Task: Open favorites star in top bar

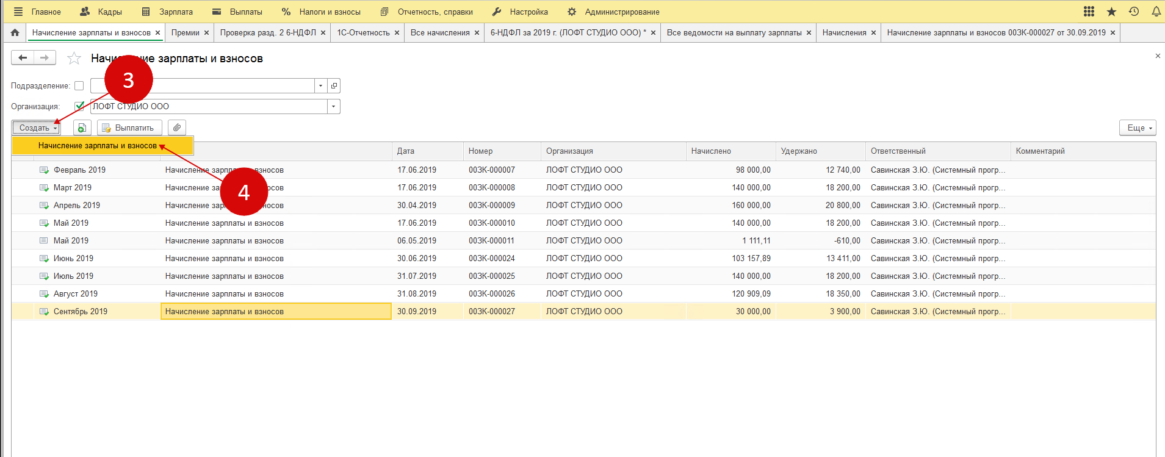Action: click(1111, 12)
